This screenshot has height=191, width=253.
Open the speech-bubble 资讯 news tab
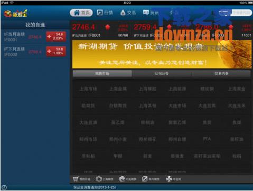coord(151,13)
